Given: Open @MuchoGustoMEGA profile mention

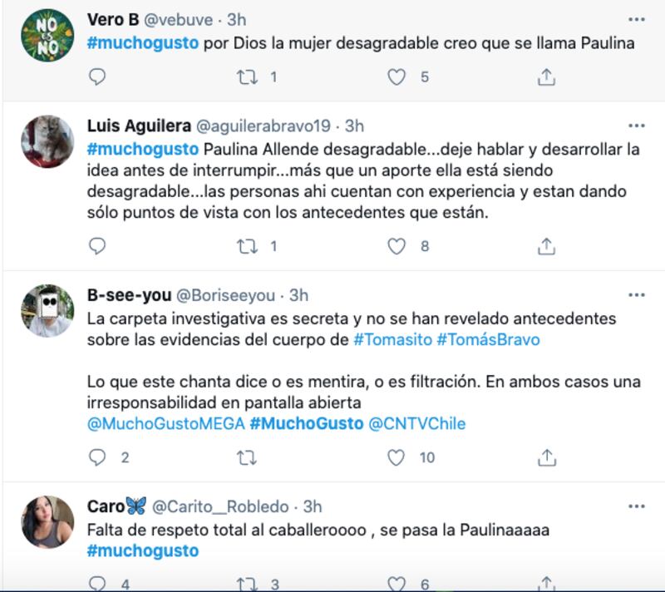Looking at the screenshot, I should [166, 424].
